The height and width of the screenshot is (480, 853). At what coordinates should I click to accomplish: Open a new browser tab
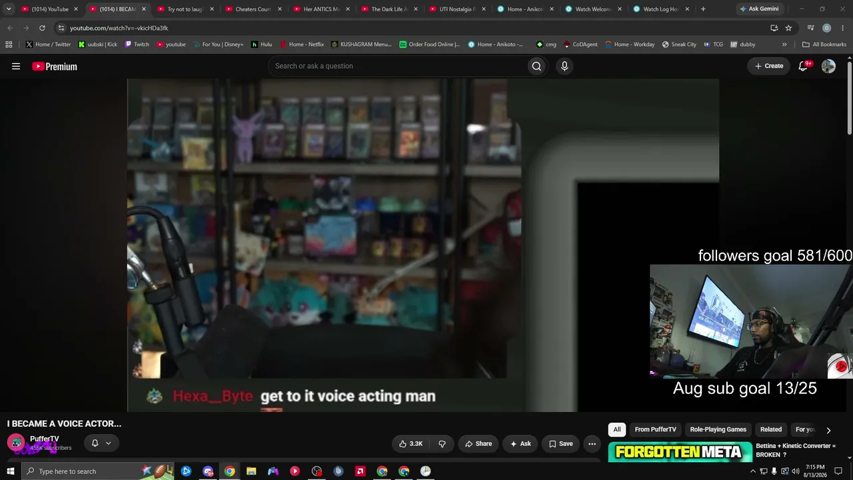703,9
